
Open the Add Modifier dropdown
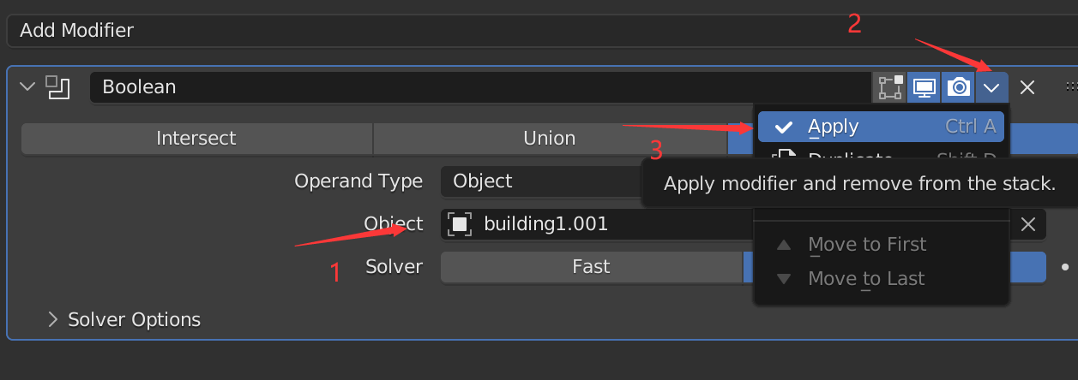540,31
